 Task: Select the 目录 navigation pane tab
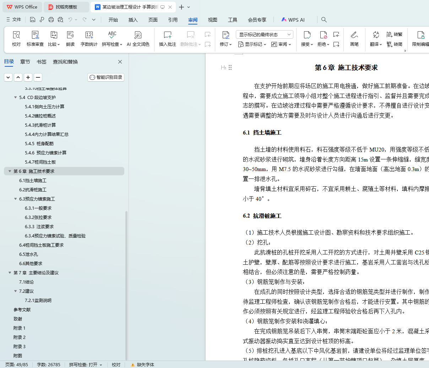(x=9, y=62)
